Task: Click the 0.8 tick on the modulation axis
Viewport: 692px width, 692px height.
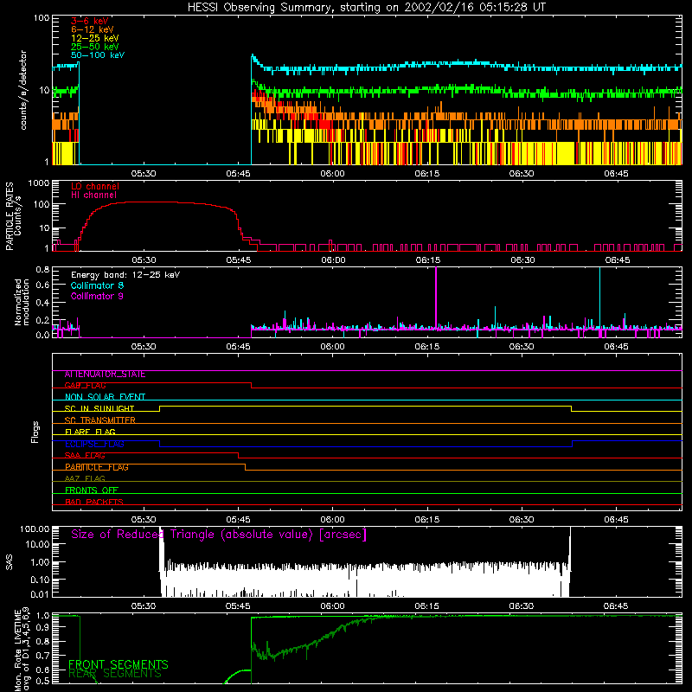Action: [x=42, y=269]
